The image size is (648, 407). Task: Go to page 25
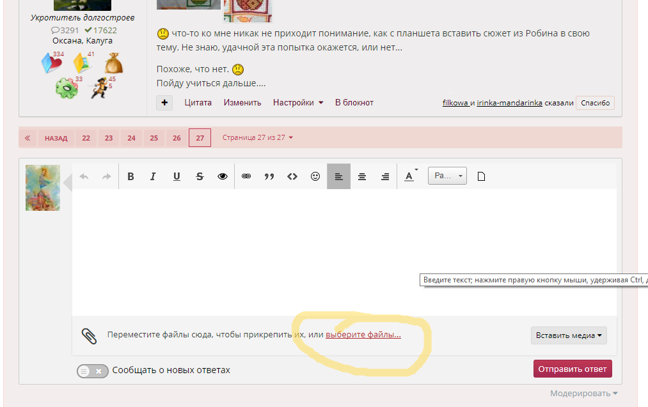pos(154,137)
